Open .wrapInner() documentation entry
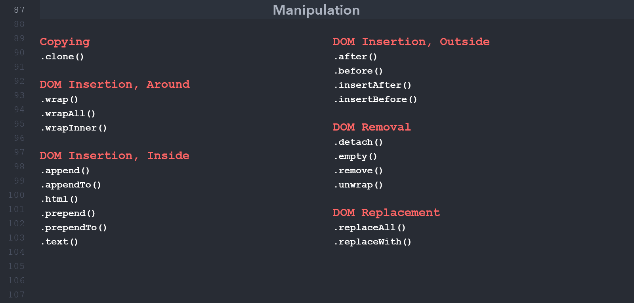634x303 pixels. point(74,128)
